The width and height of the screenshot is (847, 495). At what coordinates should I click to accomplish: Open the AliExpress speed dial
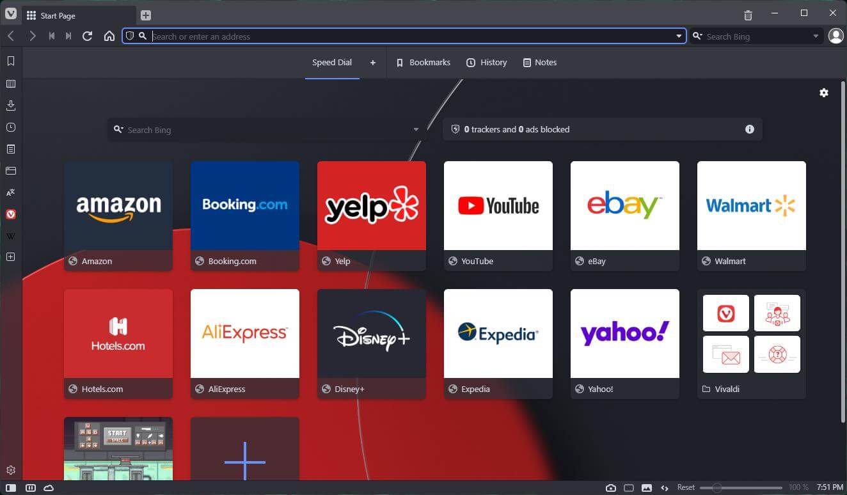(245, 344)
